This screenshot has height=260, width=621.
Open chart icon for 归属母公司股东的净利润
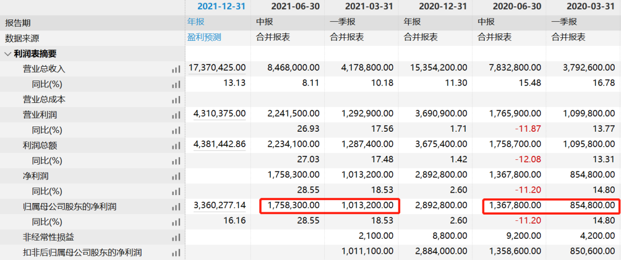click(x=175, y=207)
